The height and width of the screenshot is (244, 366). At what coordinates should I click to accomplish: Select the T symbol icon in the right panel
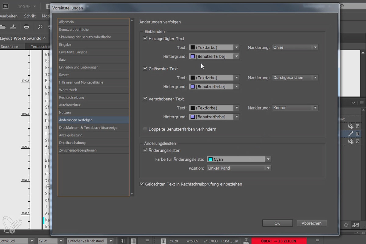[x=357, y=126]
